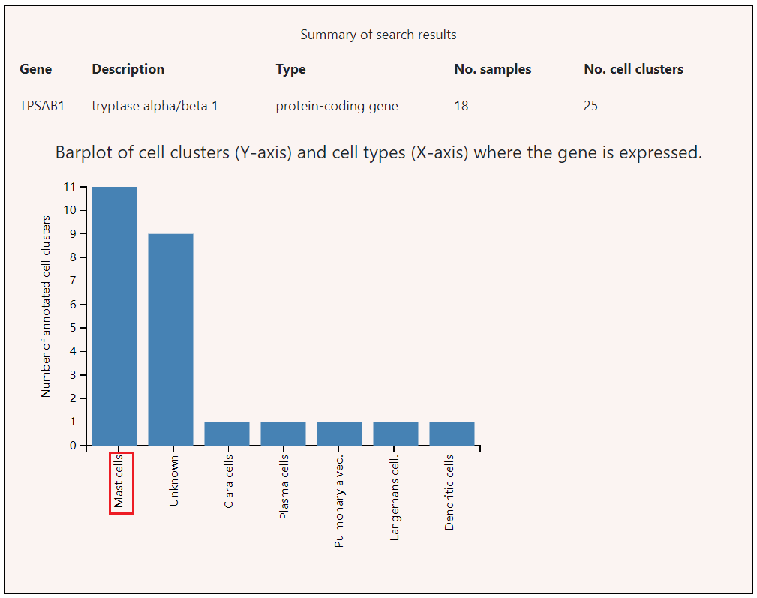Click the samples value 18
The width and height of the screenshot is (757, 598).
pyautogui.click(x=461, y=106)
